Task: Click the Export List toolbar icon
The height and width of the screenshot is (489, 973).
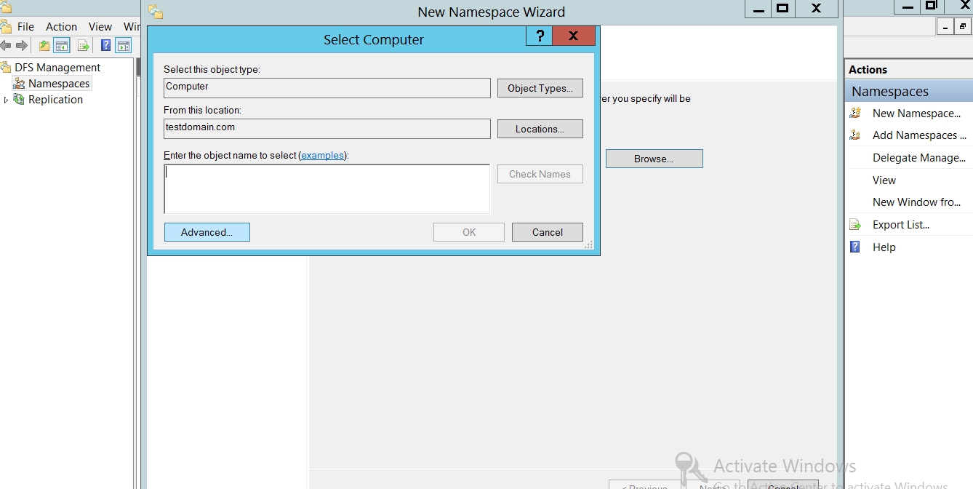Action: coord(84,46)
